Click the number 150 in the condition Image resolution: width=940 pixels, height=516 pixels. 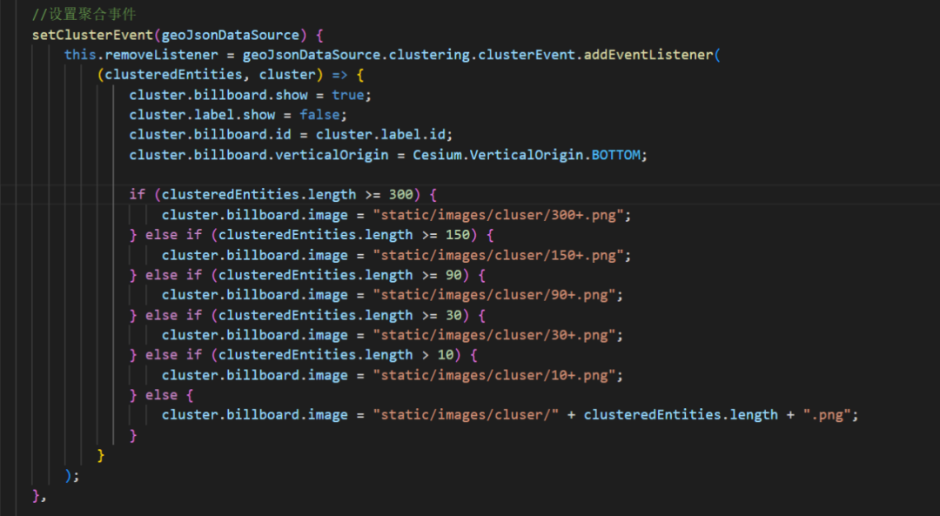point(458,234)
